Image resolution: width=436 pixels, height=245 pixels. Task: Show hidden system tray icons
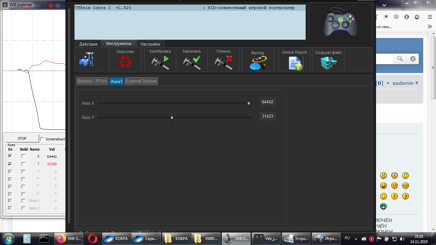pyautogui.click(x=356, y=239)
